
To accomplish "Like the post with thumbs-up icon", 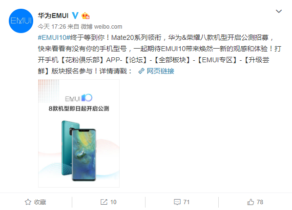I will click(250, 202).
